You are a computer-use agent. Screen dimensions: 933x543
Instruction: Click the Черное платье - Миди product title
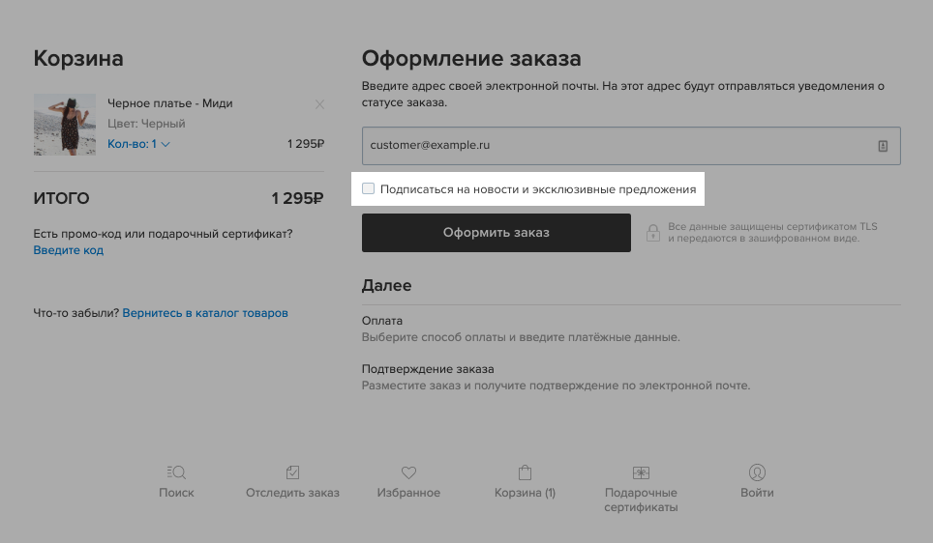click(x=170, y=103)
